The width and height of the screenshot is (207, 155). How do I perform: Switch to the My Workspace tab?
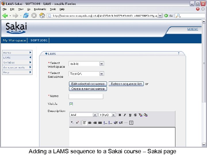click(14, 40)
